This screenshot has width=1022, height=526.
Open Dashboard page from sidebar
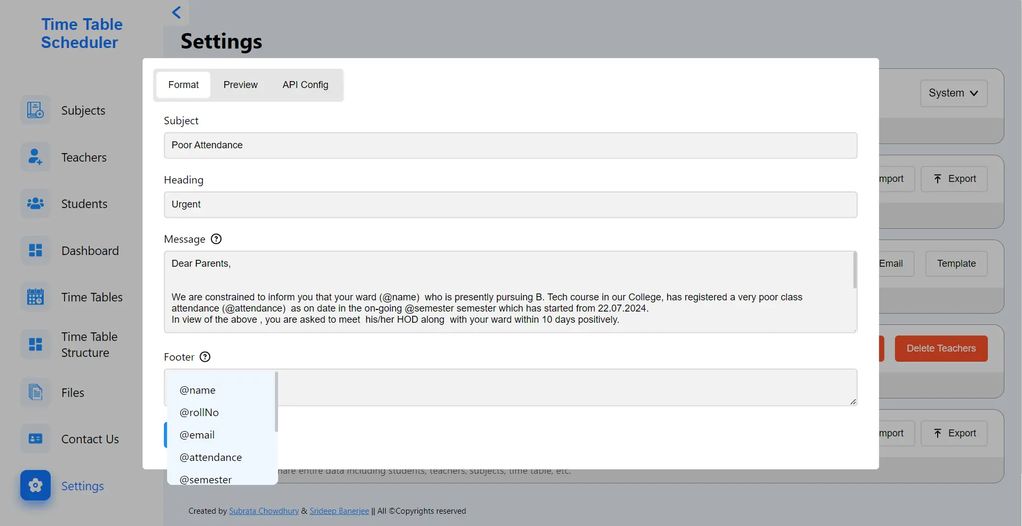(x=90, y=251)
